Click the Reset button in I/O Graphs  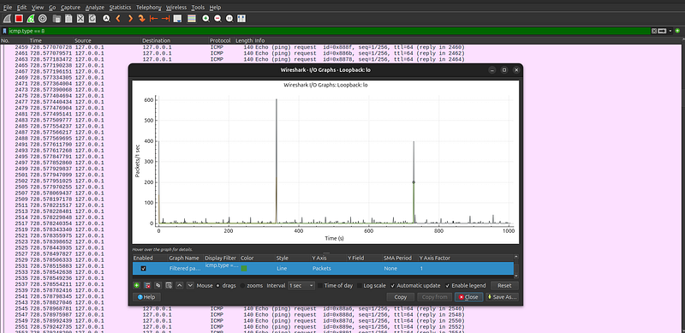504,286
